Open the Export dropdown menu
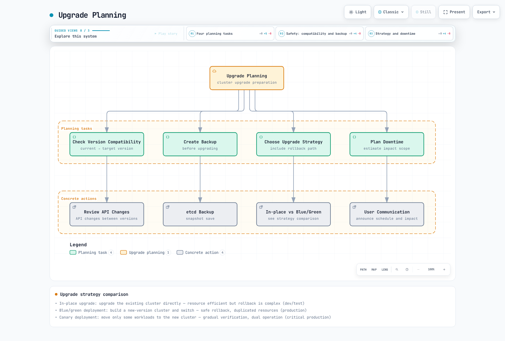This screenshot has height=341, width=505. pos(486,12)
